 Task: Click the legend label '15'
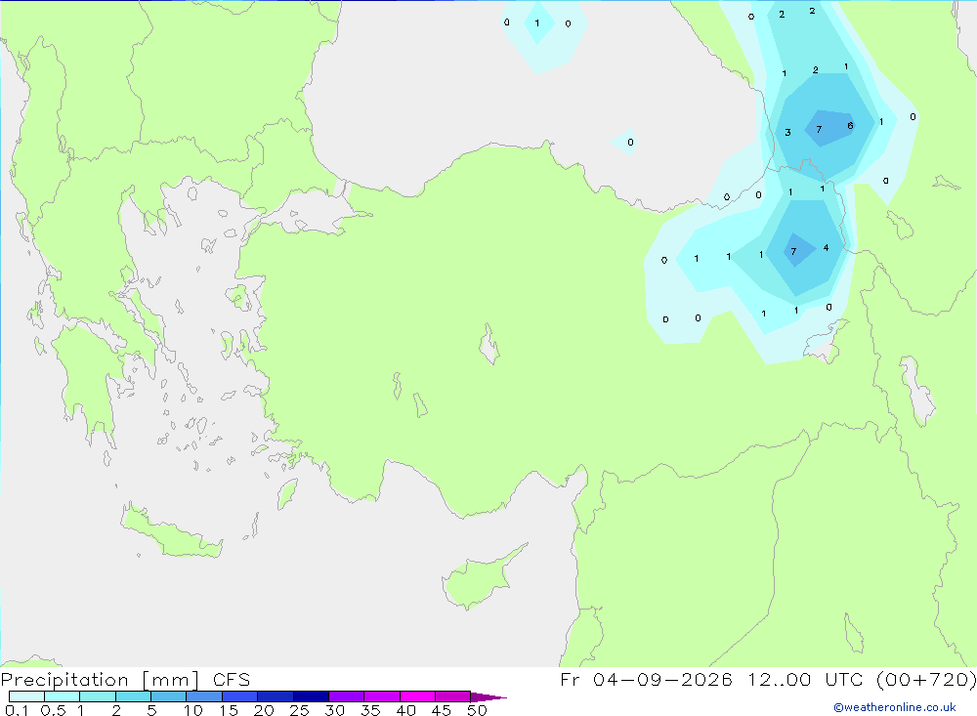pos(229,710)
